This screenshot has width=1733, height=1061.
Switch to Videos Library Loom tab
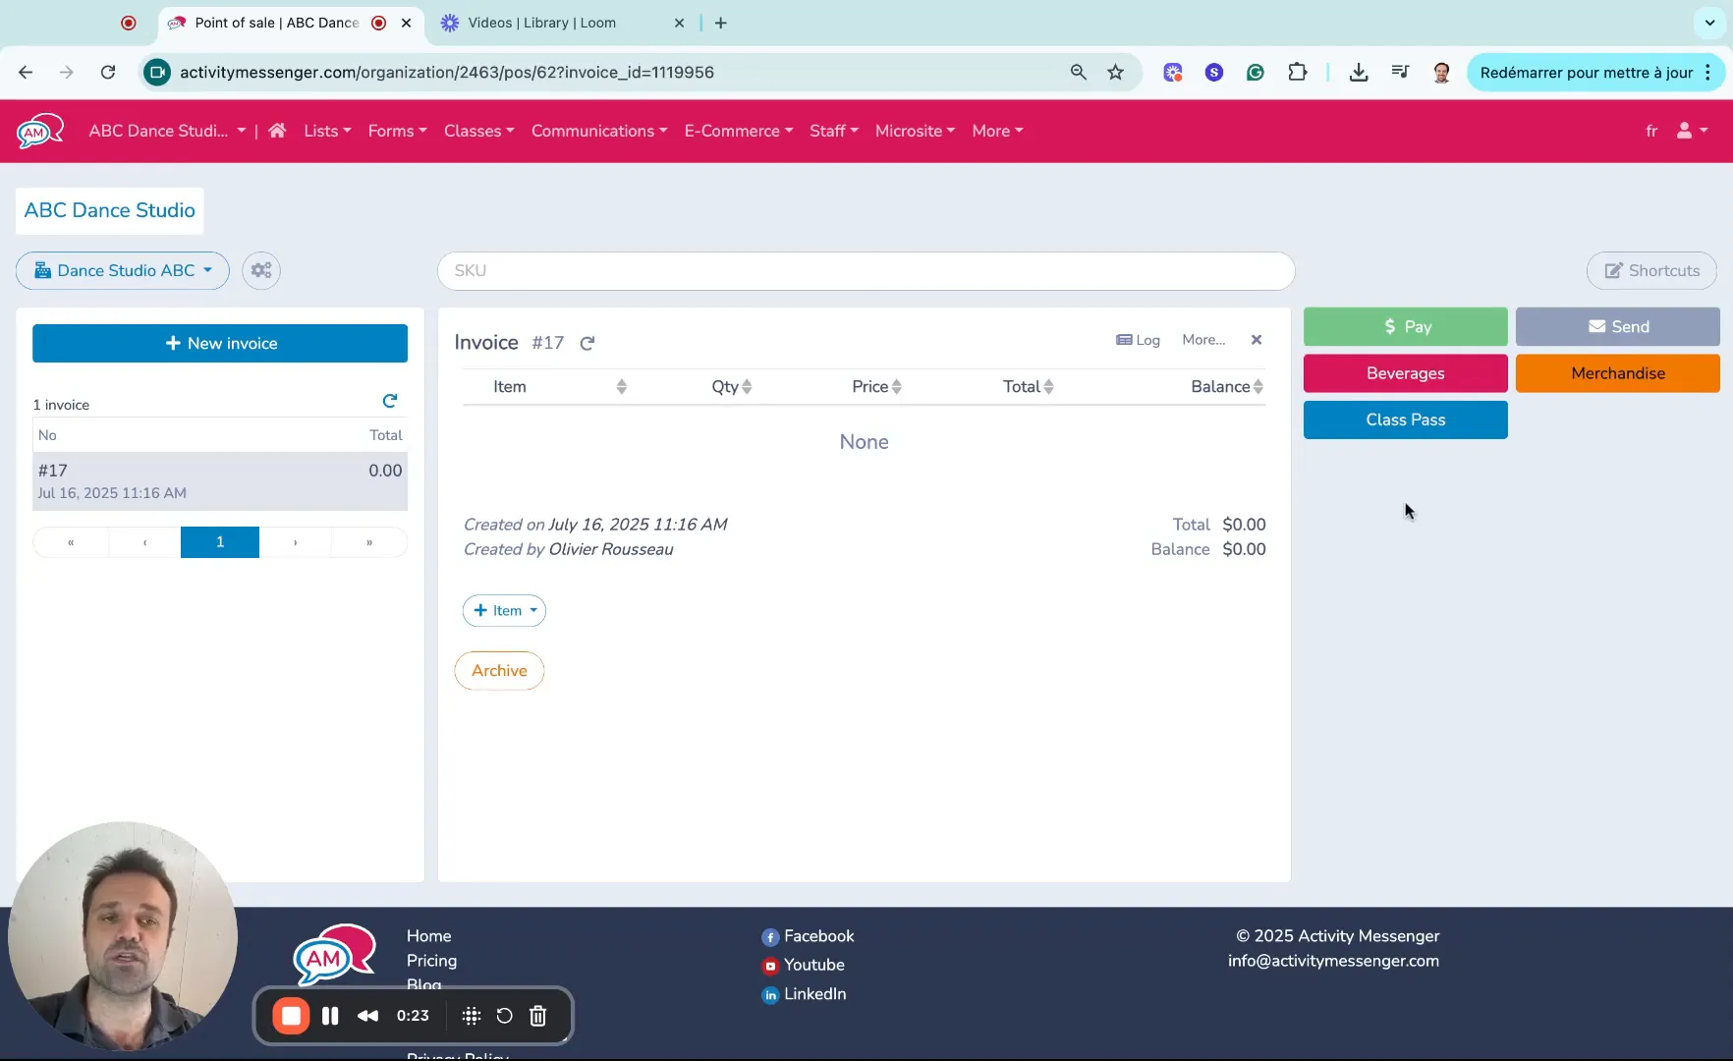562,23
